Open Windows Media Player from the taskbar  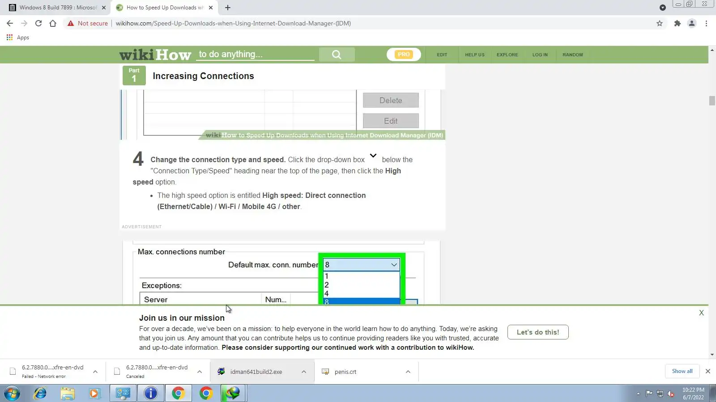click(94, 394)
